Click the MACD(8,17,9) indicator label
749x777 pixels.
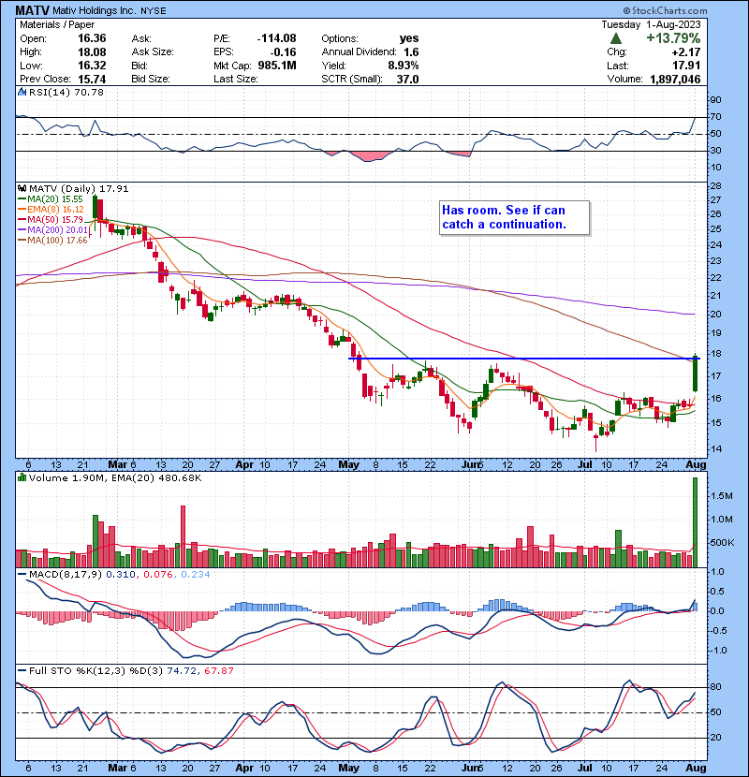(66, 575)
